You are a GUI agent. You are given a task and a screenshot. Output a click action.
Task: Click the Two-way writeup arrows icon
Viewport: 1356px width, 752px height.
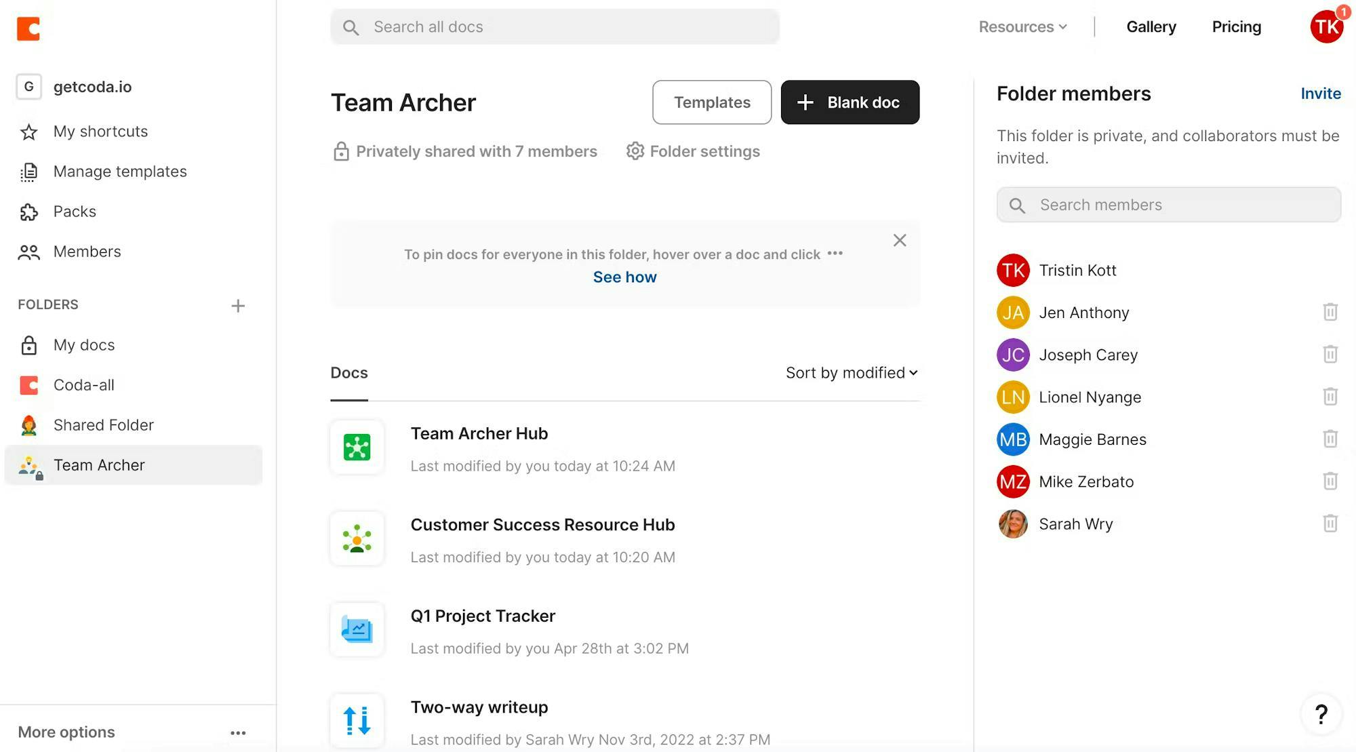click(357, 721)
